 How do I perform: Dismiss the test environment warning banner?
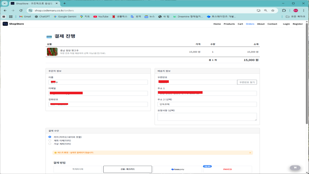[250, 153]
